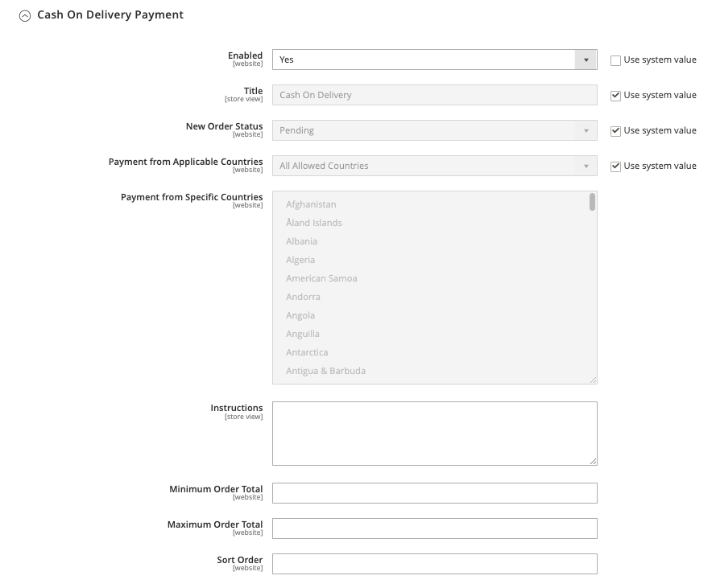Select Algeria in the countries list
This screenshot has height=584, width=716.
(300, 260)
